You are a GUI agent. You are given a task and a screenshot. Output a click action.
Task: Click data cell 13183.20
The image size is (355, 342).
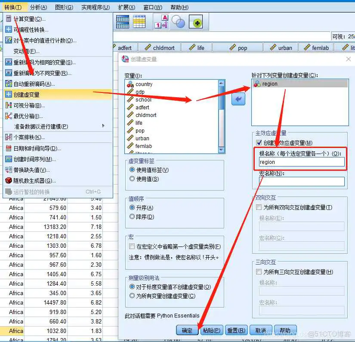pos(46,227)
